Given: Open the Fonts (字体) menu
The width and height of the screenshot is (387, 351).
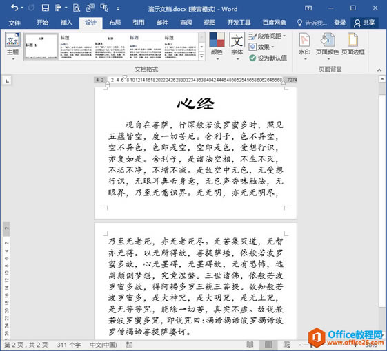Looking at the screenshot, I should (x=237, y=46).
